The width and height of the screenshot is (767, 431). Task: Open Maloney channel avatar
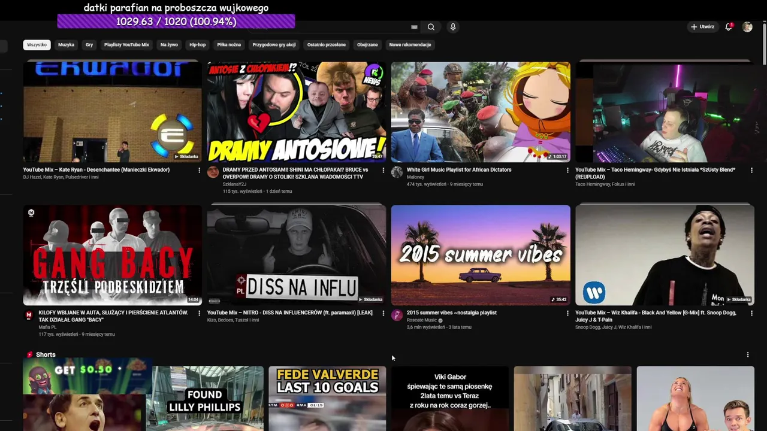[x=397, y=172]
